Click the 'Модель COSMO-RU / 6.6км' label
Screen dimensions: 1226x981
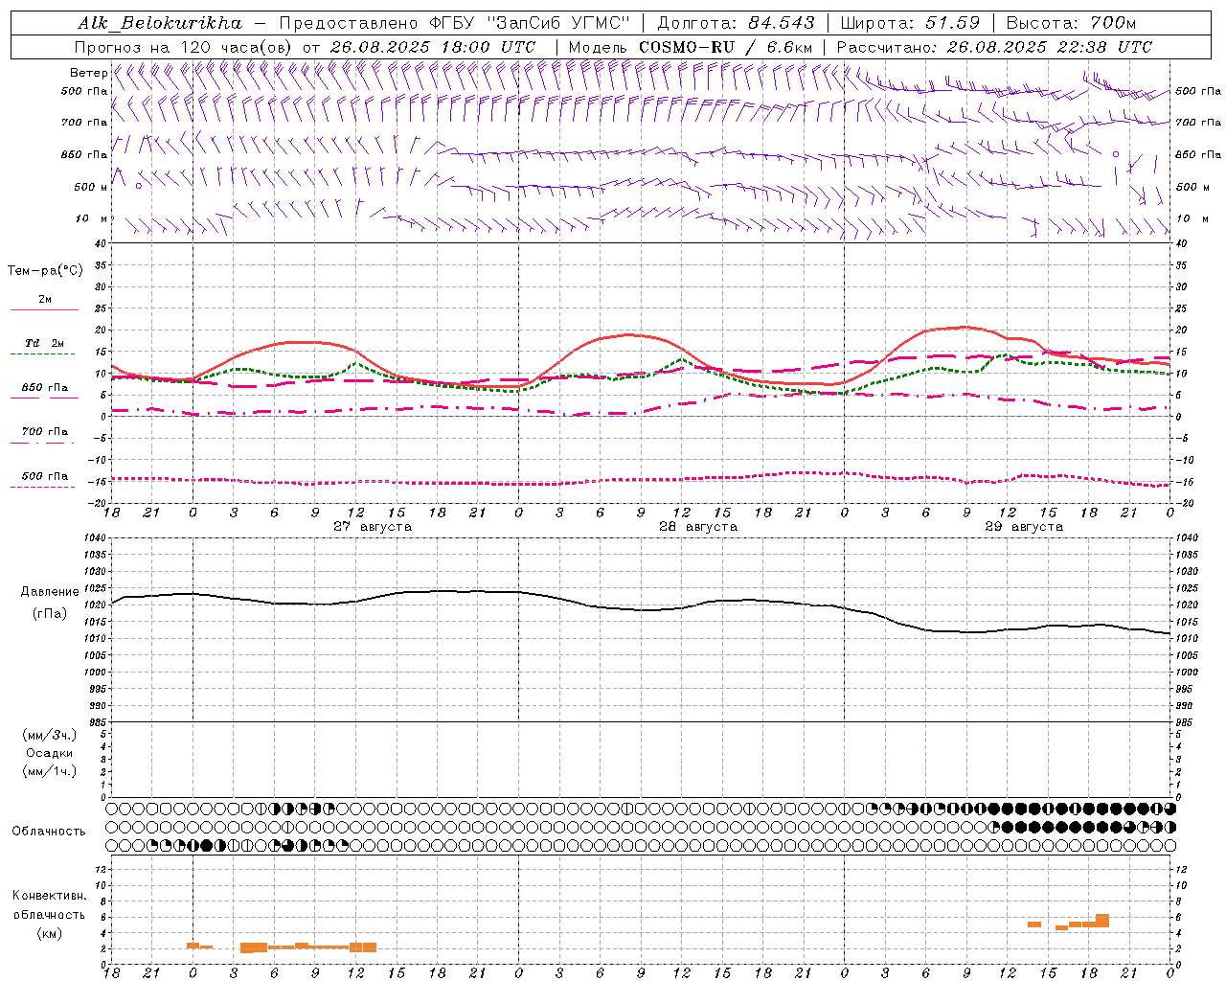point(690,47)
